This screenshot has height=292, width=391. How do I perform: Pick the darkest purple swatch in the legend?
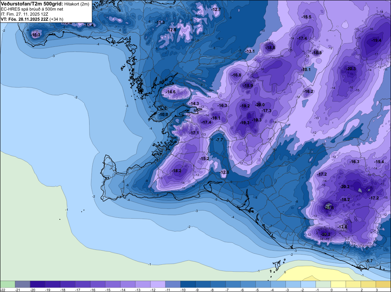click(38, 284)
